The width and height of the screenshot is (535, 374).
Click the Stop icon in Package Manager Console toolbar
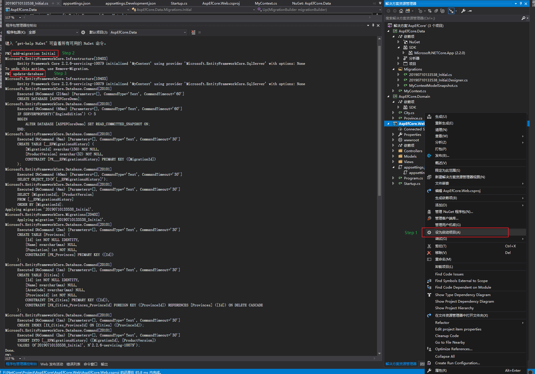[200, 32]
